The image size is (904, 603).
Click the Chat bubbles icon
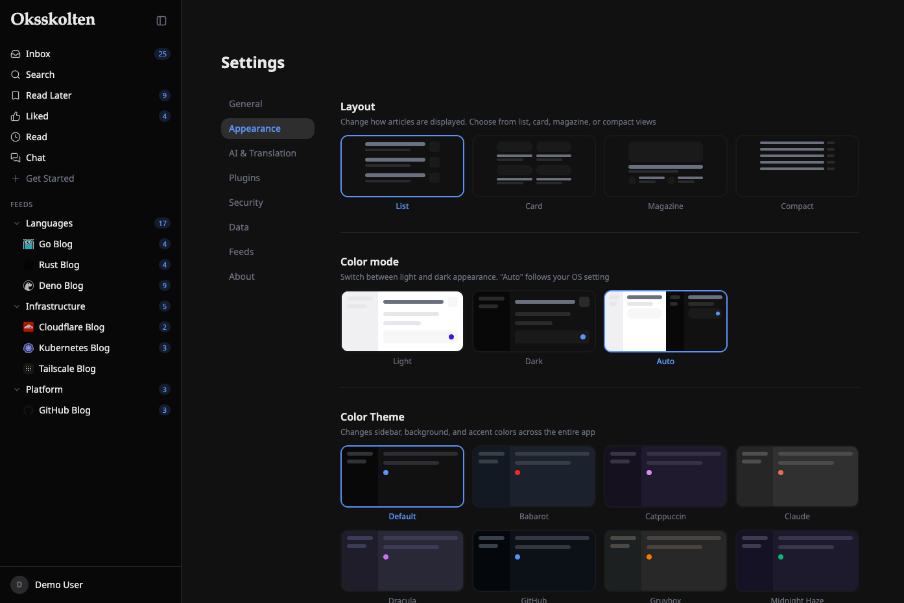pyautogui.click(x=16, y=158)
